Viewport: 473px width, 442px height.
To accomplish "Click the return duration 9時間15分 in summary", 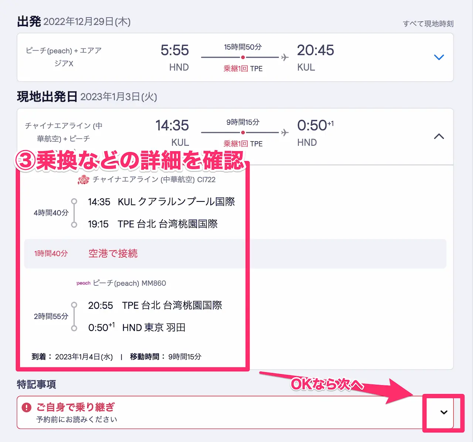I will point(243,122).
